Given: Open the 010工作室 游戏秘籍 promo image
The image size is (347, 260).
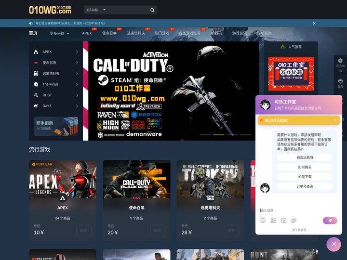Looking at the screenshot, I should 291,74.
